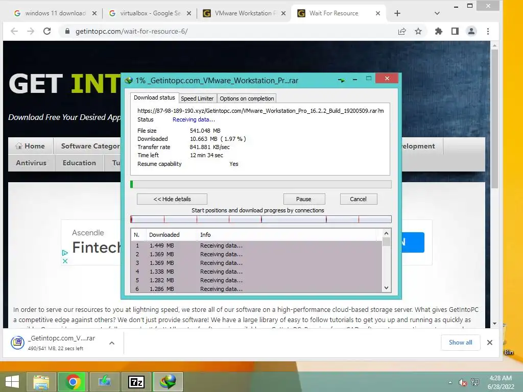The width and height of the screenshot is (523, 392).
Task: Open a new Chrome tab
Action: click(397, 13)
